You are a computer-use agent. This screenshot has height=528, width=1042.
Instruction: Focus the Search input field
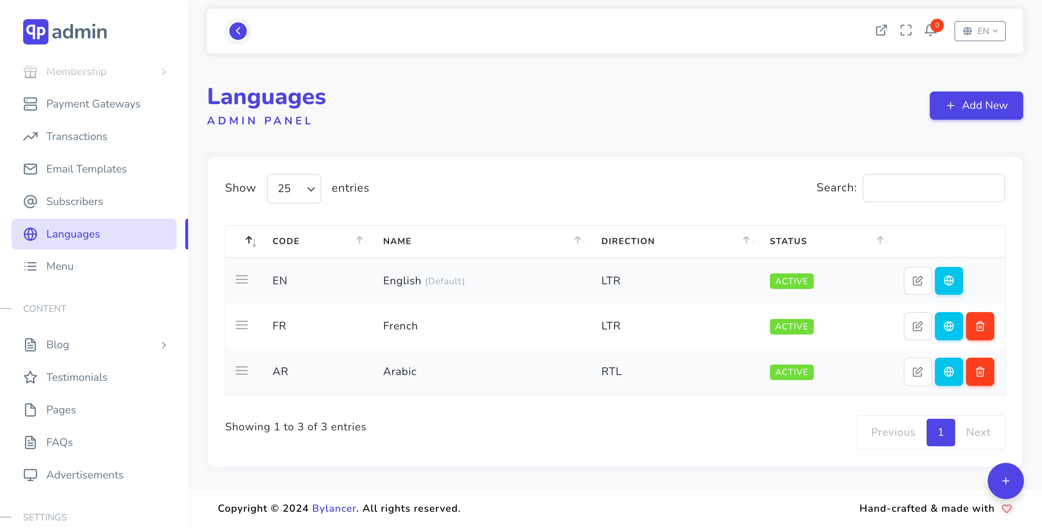(x=933, y=188)
